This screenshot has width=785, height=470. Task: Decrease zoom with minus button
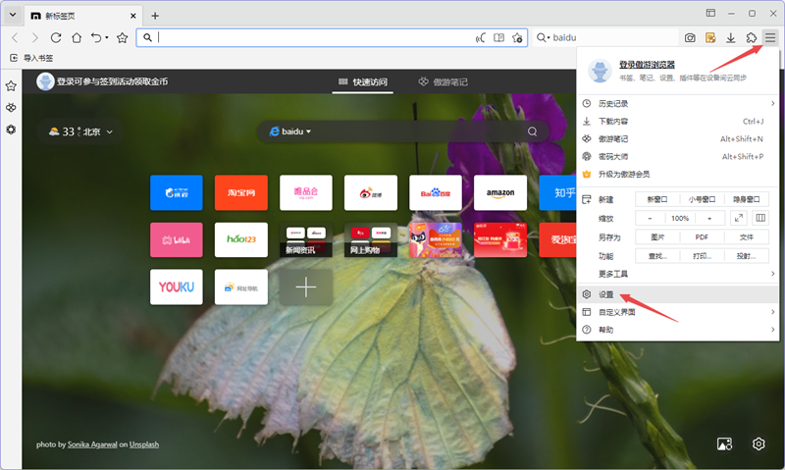click(650, 218)
